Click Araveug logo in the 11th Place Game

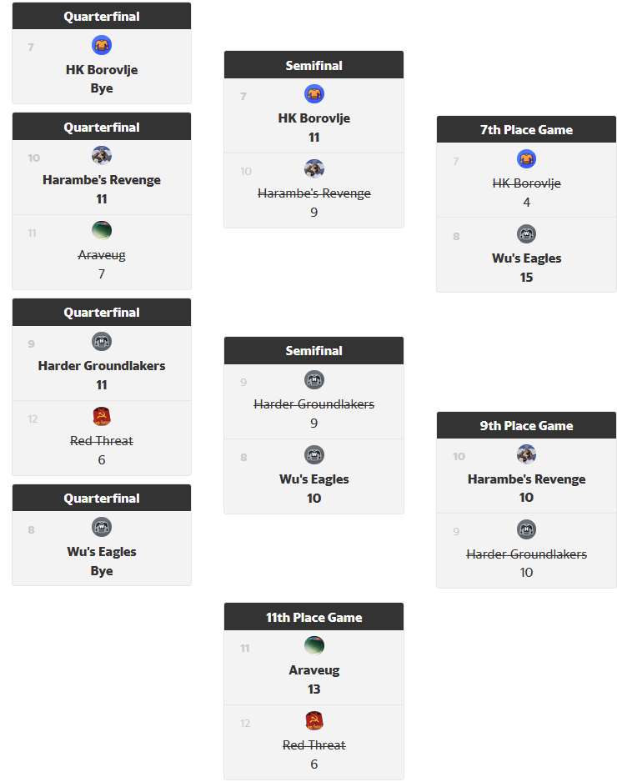pos(314,645)
